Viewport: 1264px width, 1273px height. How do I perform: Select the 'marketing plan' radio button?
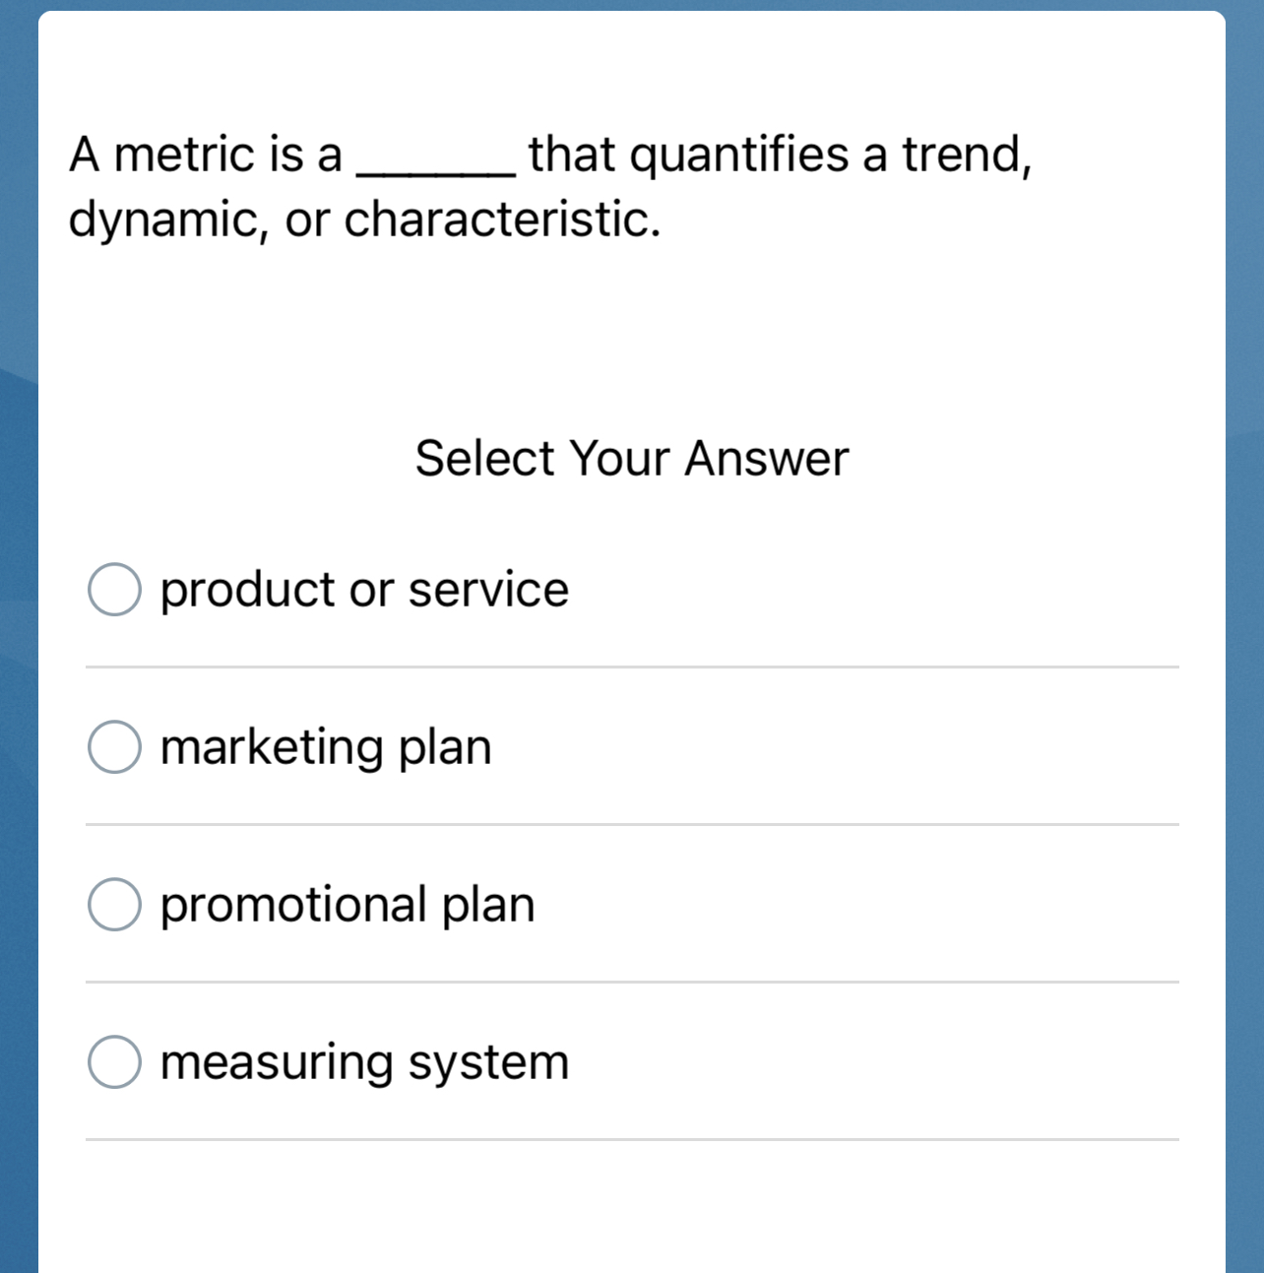pos(113,746)
